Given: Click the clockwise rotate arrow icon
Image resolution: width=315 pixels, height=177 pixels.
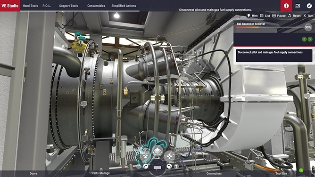Looking at the screenshot, I should coord(146,166).
